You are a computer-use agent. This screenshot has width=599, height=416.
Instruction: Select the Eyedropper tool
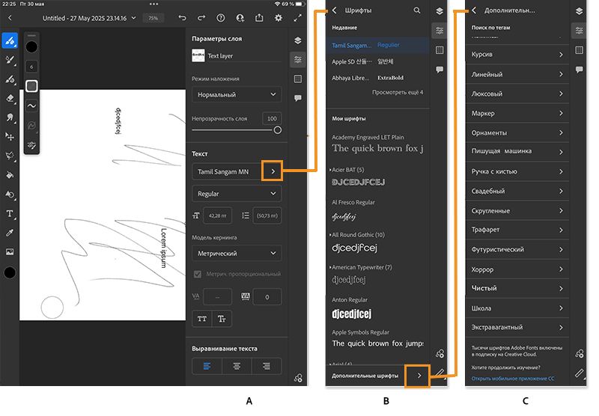10,233
